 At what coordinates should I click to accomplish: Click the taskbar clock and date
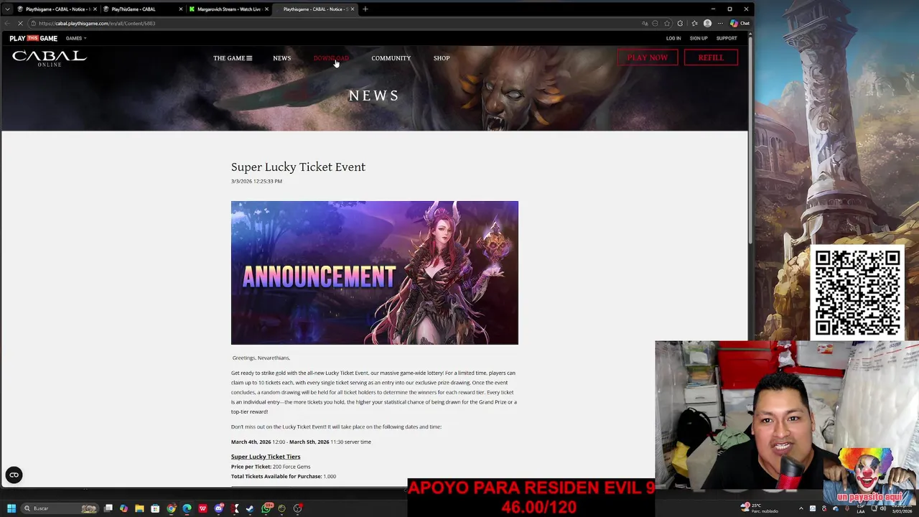pos(902,508)
